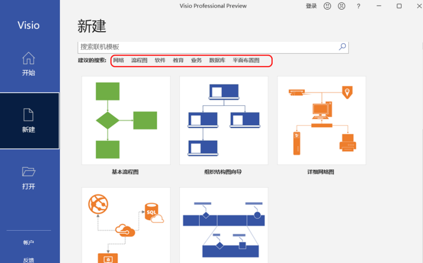Click the Visio logo in the sidebar
This screenshot has height=263, width=423.
(x=29, y=25)
